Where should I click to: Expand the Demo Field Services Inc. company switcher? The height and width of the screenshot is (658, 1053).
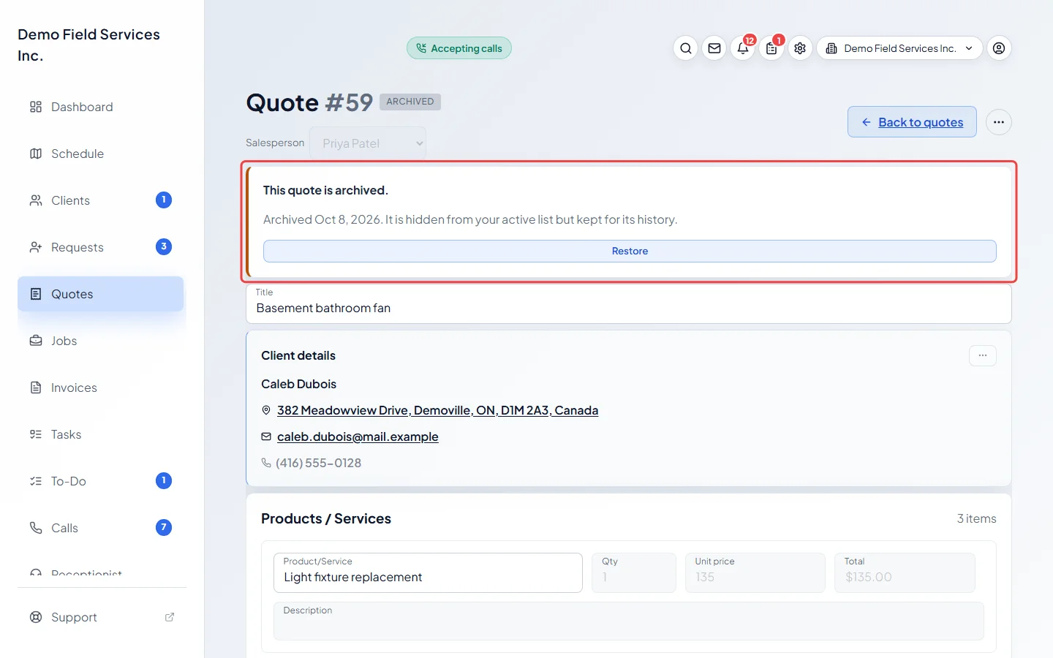point(899,48)
